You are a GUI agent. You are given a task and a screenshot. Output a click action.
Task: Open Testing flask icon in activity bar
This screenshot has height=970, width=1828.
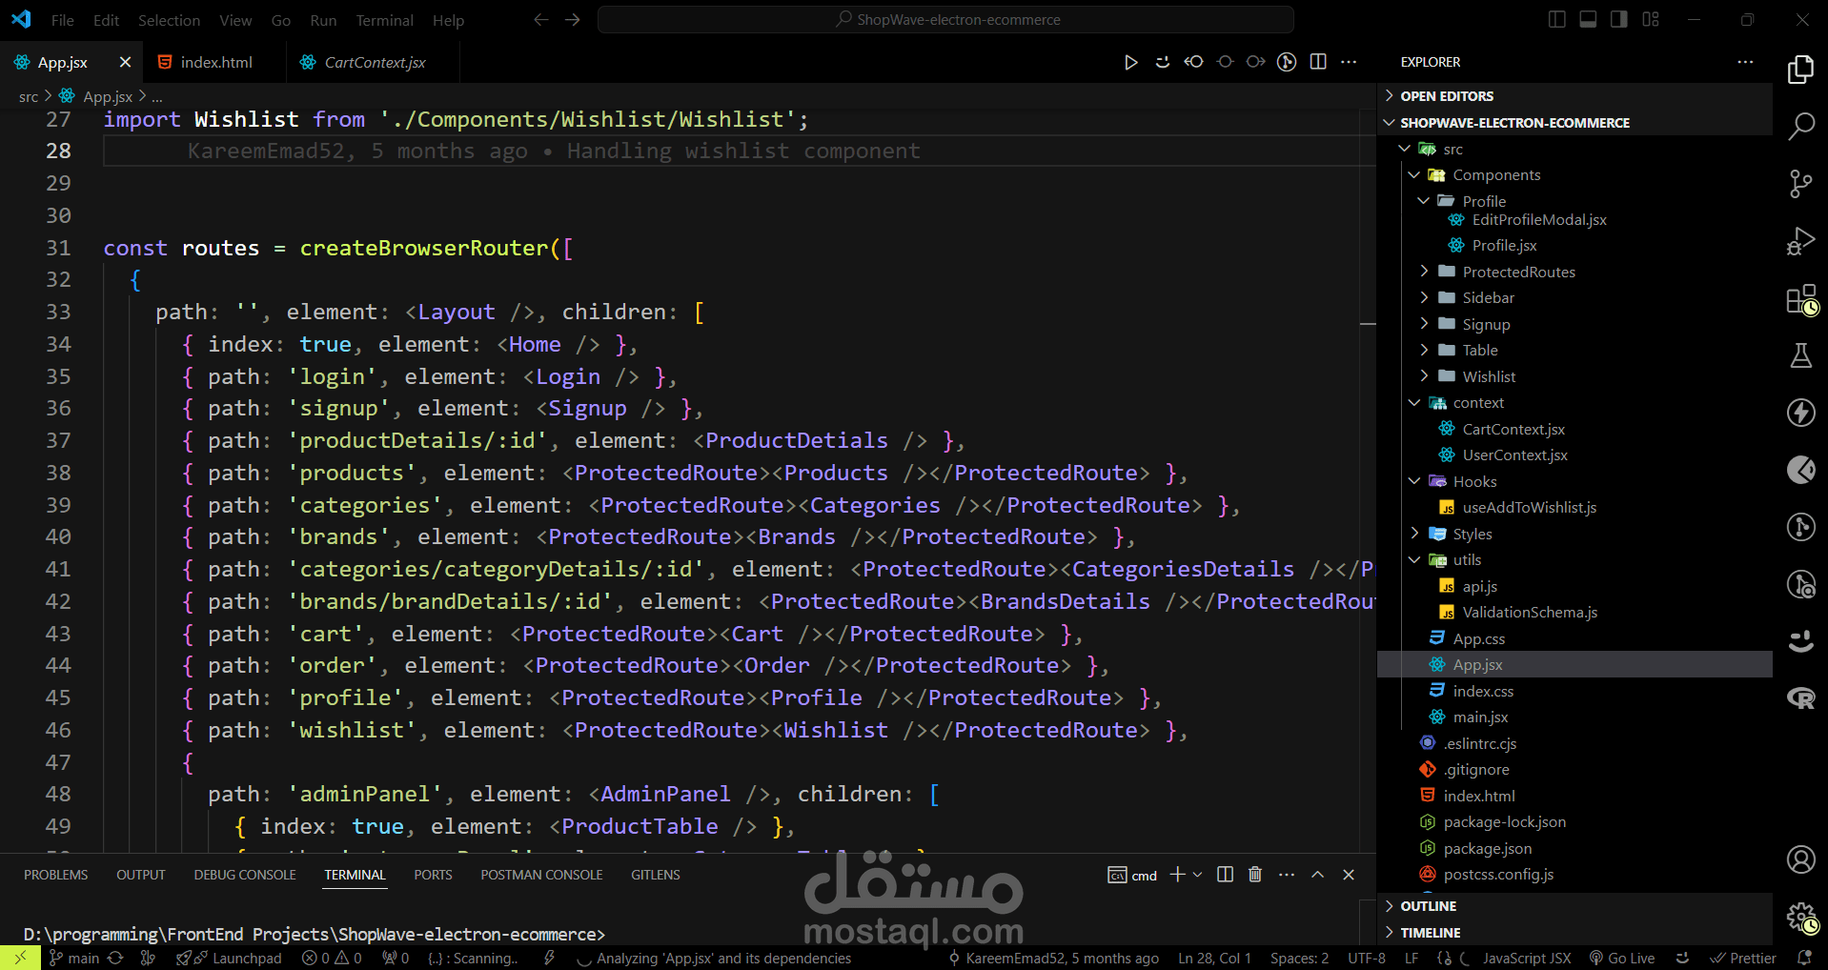coord(1800,356)
